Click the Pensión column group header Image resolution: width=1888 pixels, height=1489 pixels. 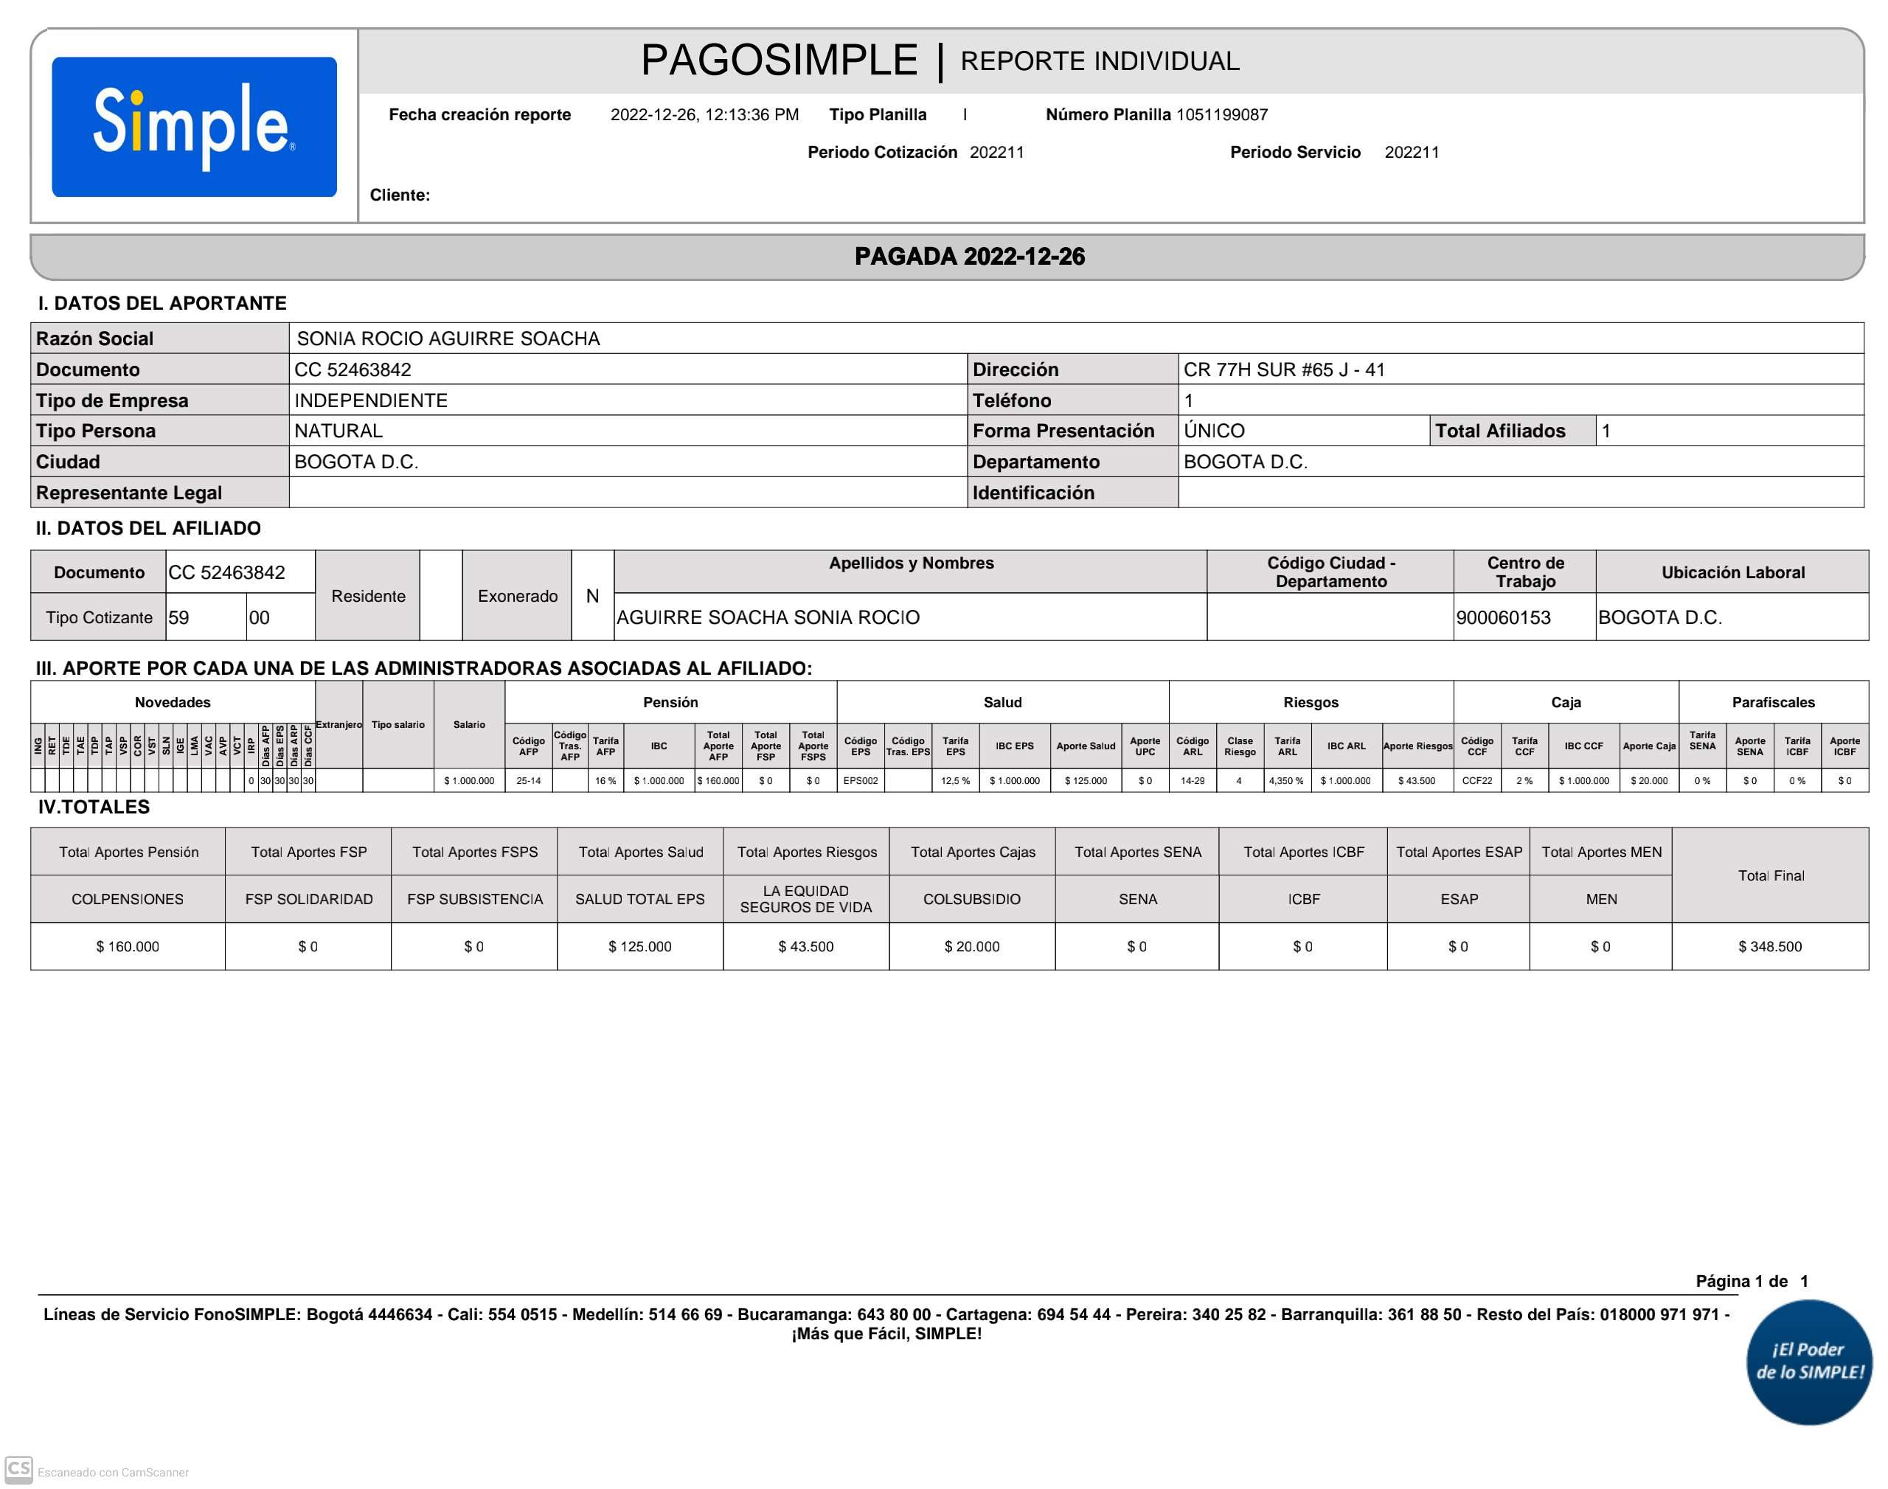[670, 702]
